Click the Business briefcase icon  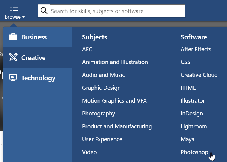(13, 37)
